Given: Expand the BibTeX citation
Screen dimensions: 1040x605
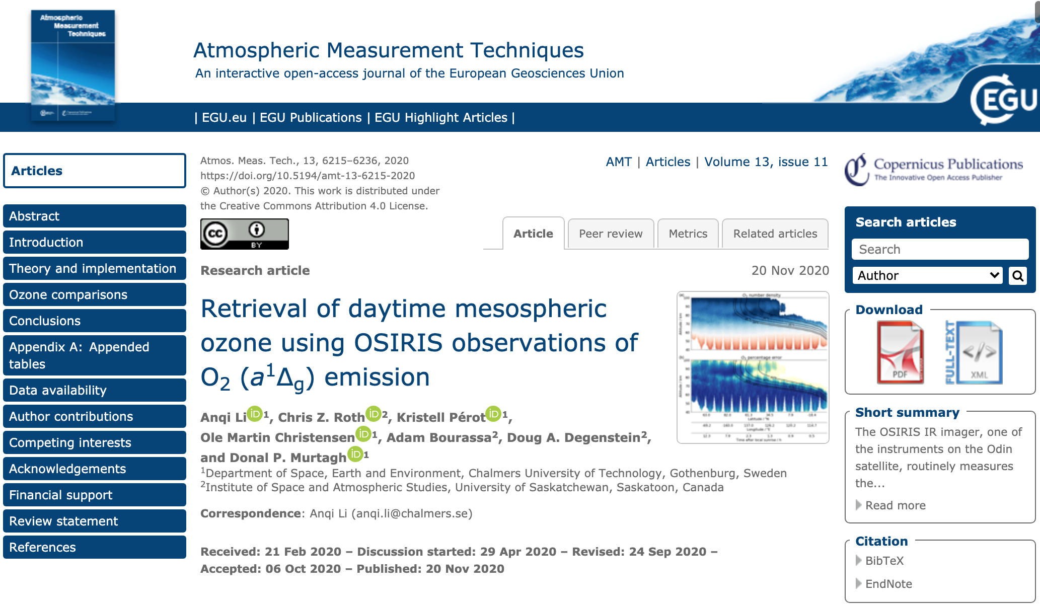Looking at the screenshot, I should (884, 561).
